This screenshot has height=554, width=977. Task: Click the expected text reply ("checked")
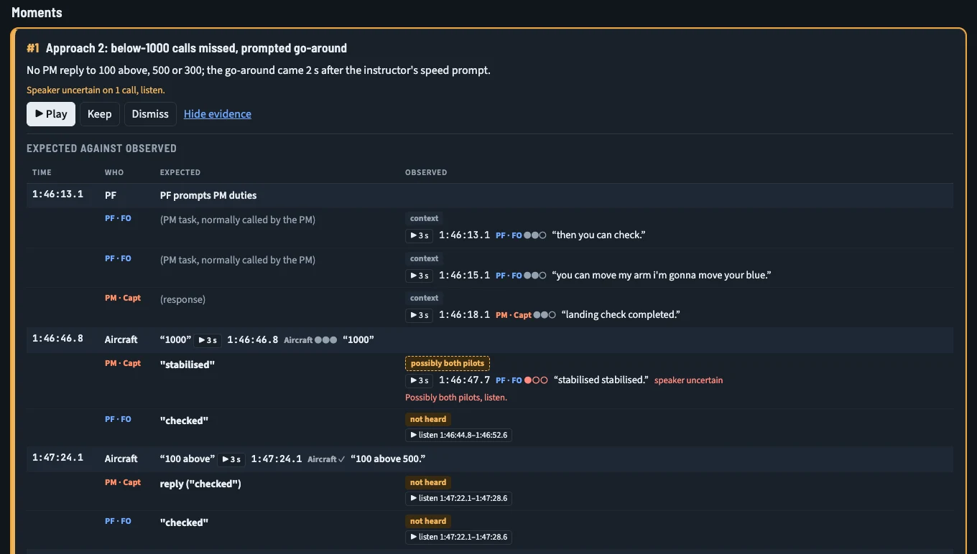pos(200,484)
